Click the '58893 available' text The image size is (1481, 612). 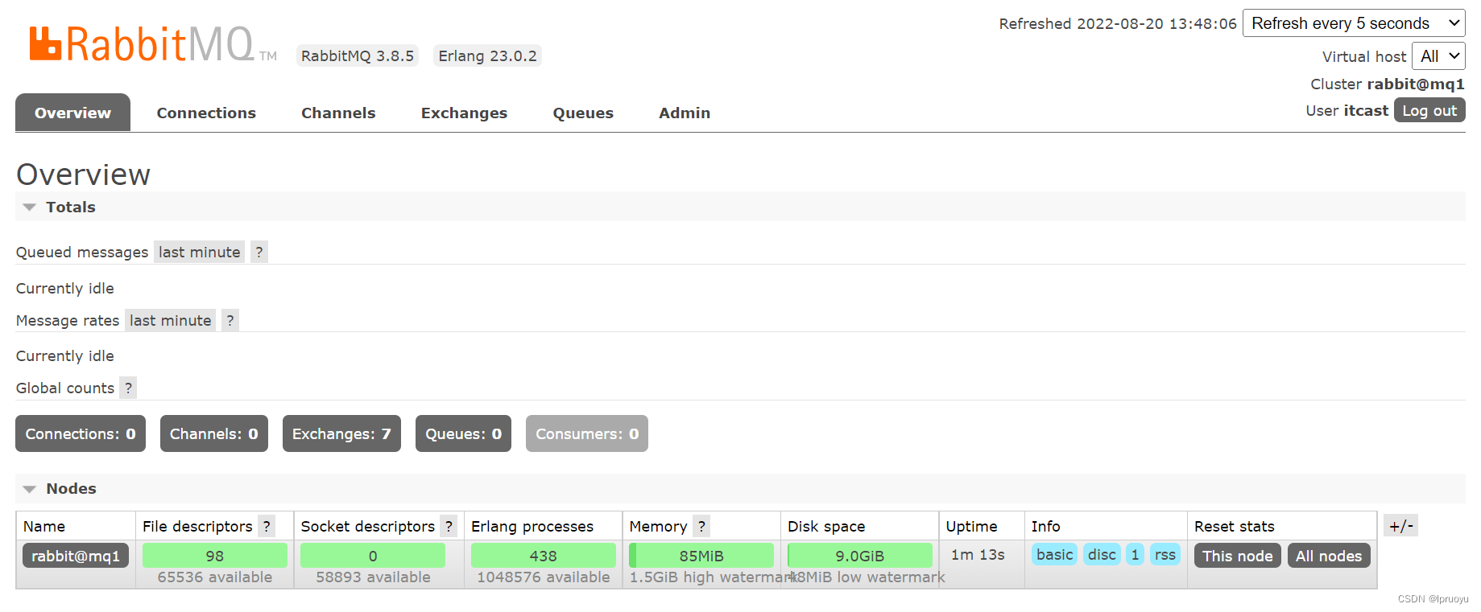373,577
